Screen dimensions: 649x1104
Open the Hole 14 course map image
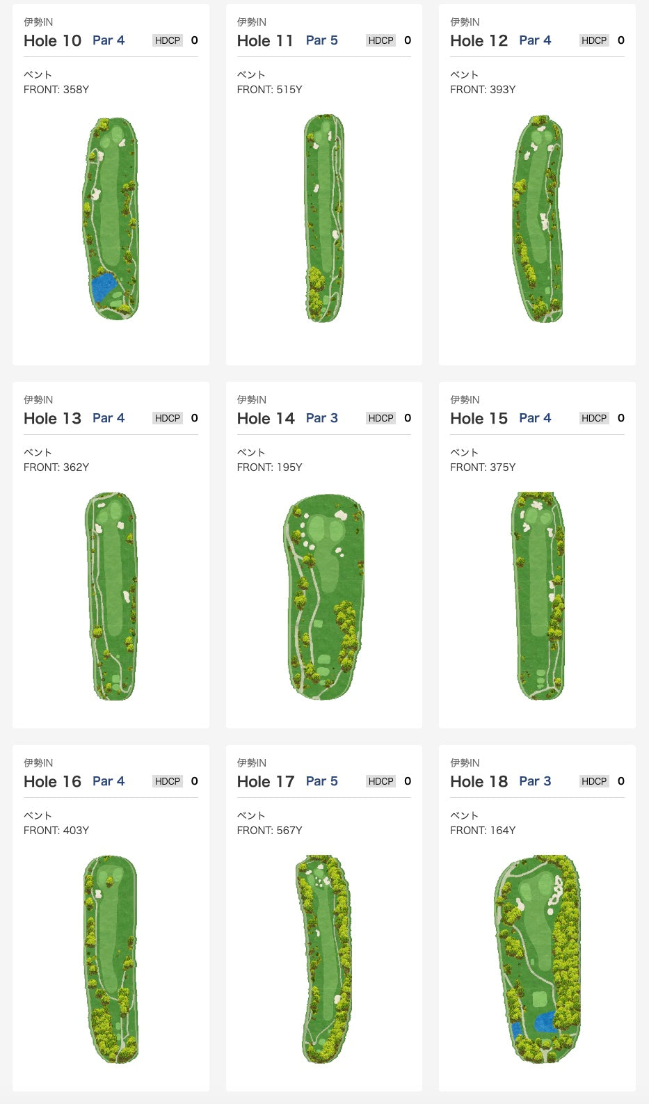(x=324, y=596)
